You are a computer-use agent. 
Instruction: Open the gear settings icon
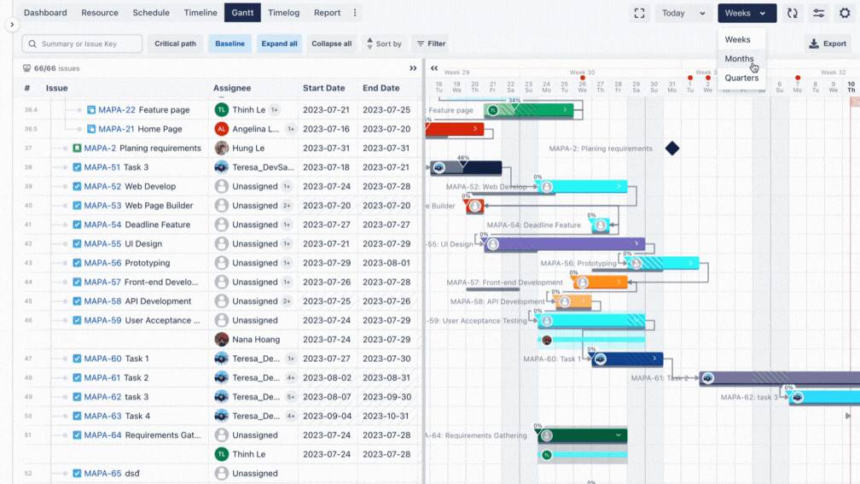pos(845,13)
